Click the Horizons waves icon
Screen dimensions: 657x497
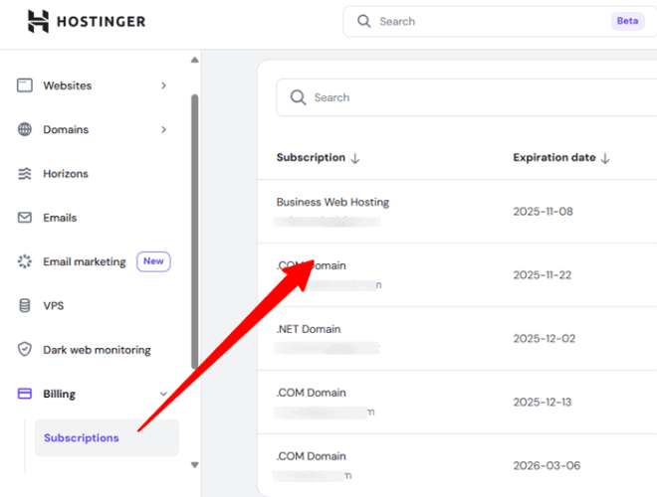click(x=25, y=174)
